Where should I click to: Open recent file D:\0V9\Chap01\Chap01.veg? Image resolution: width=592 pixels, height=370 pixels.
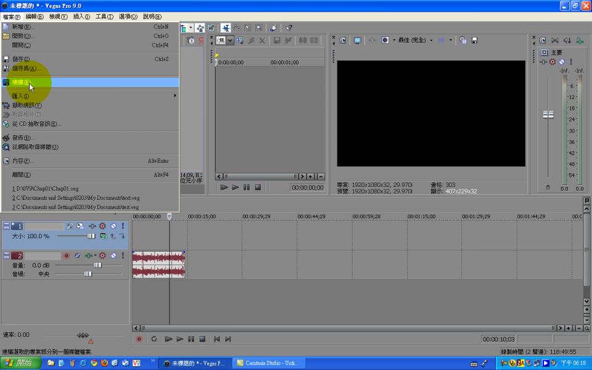click(x=45, y=189)
